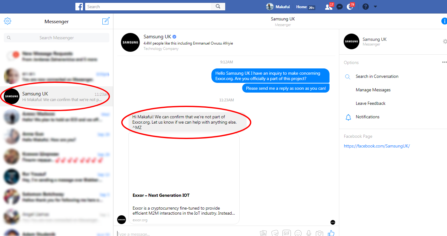Focus the Facebook Search field
The width and height of the screenshot is (447, 236).
coord(148,7)
